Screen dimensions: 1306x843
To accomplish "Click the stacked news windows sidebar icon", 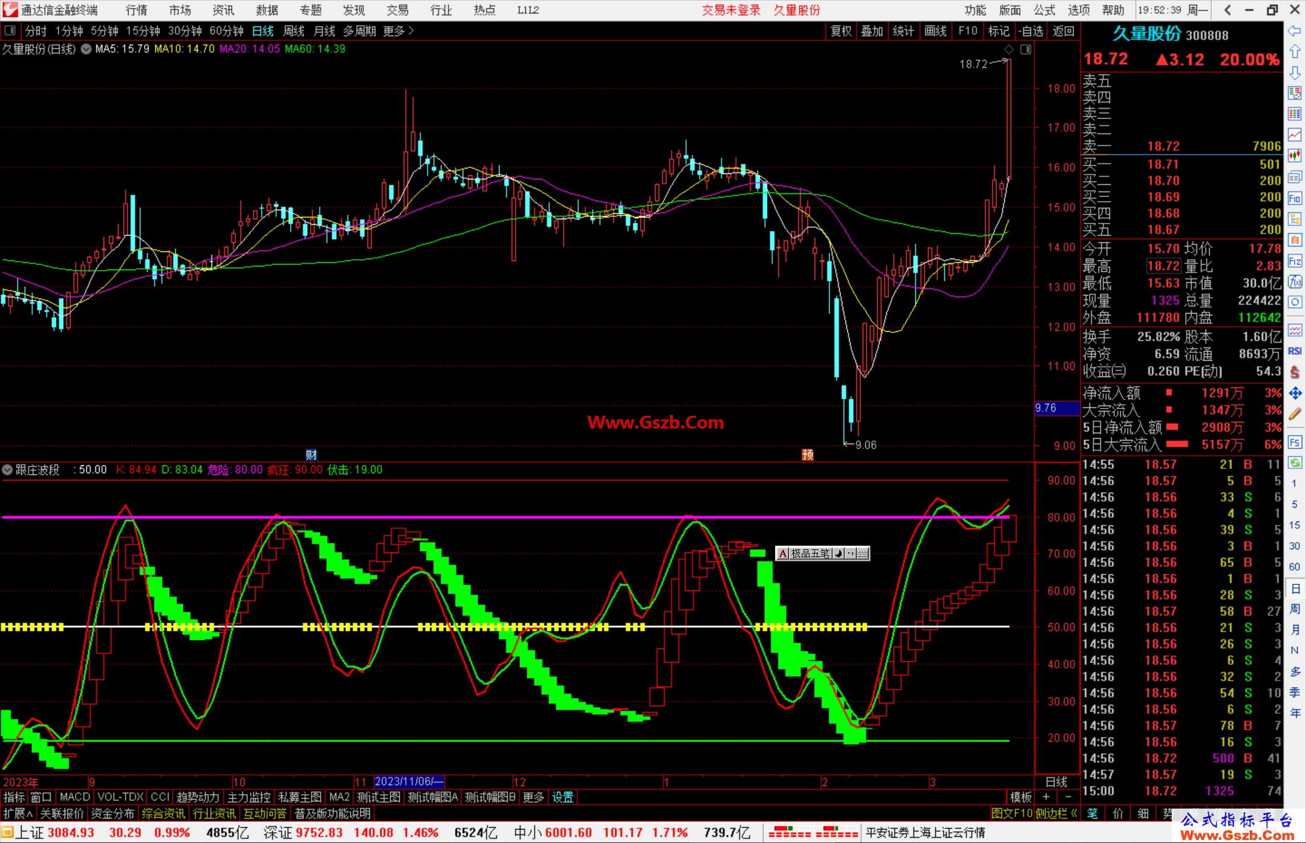I will point(1295,177).
